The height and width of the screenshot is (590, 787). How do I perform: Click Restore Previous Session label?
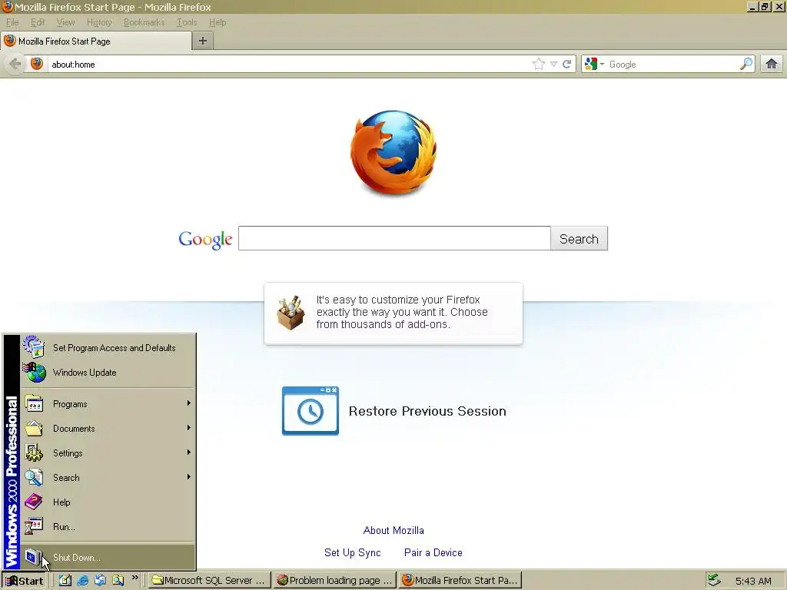click(427, 411)
